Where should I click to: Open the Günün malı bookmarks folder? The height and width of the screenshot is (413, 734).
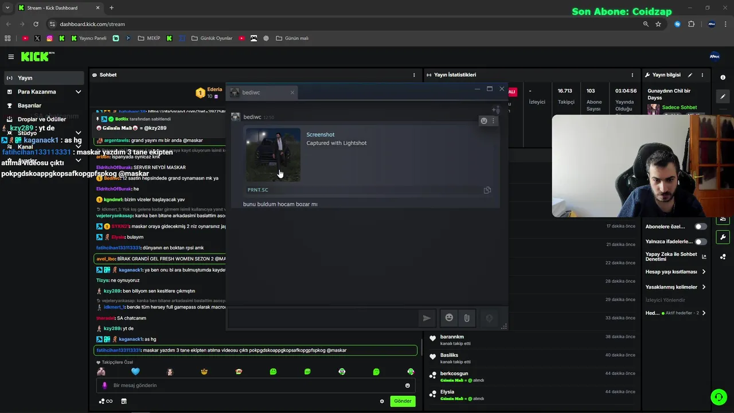[292, 38]
